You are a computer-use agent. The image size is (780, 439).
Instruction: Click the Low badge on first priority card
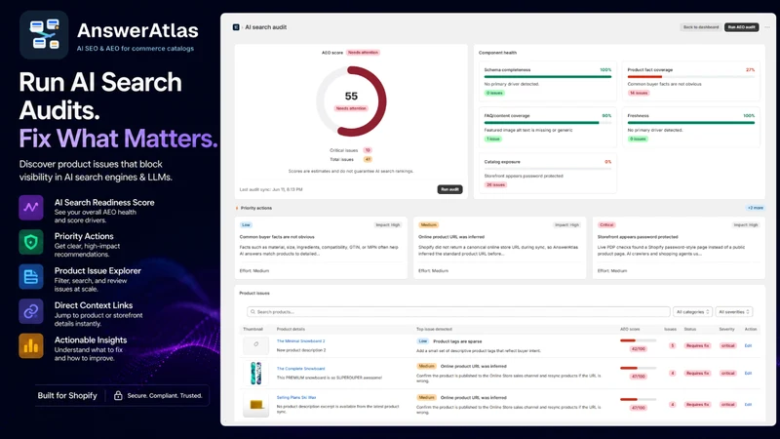(246, 225)
